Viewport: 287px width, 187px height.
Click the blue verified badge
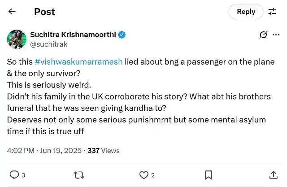tap(122, 35)
